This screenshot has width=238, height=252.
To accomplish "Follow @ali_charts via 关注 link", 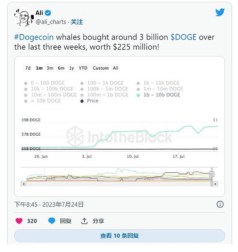I will coord(76,22).
